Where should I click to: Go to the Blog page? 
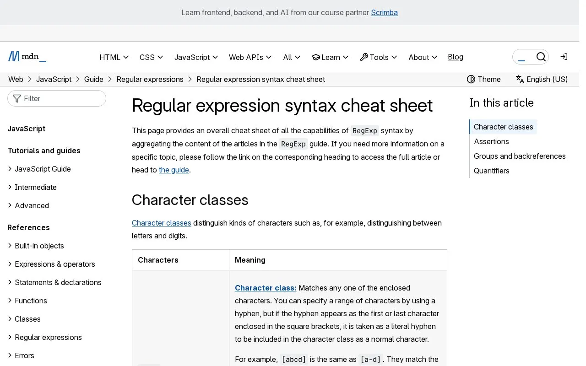(x=456, y=57)
